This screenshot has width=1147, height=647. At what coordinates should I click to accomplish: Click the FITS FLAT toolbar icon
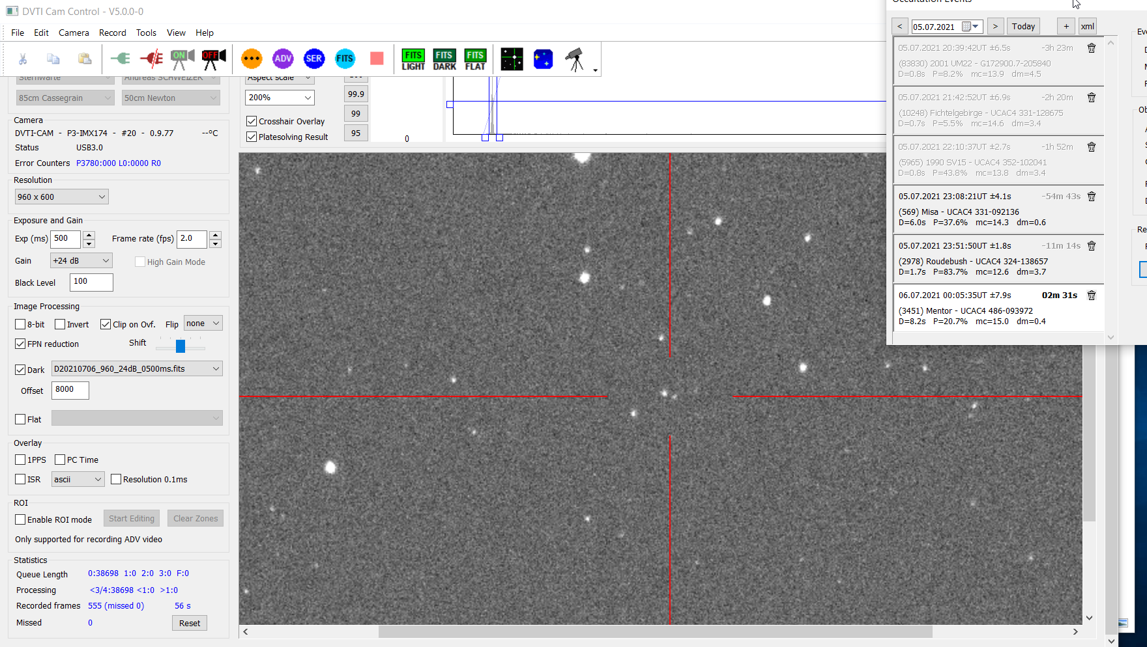point(475,59)
